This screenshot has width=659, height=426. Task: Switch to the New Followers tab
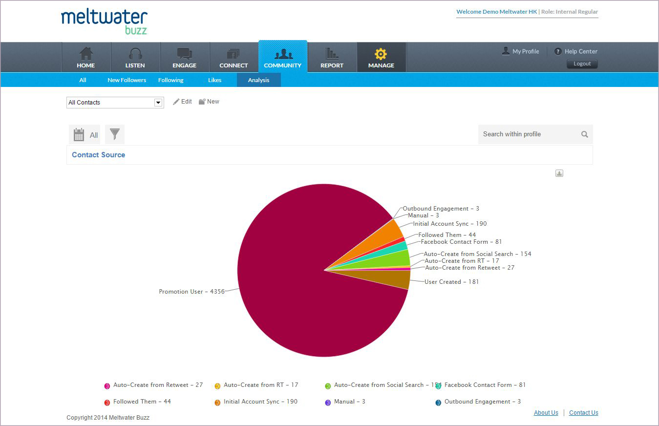(127, 80)
